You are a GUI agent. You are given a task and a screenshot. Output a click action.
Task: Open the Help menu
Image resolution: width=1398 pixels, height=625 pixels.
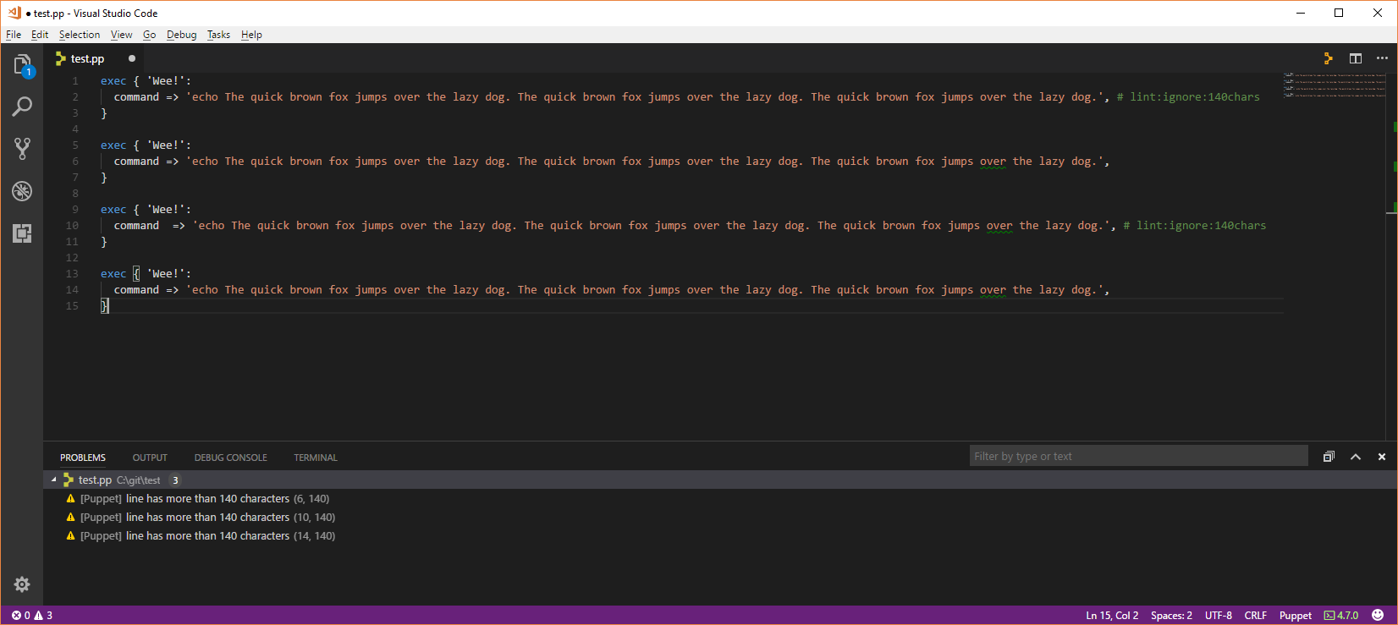pyautogui.click(x=251, y=35)
